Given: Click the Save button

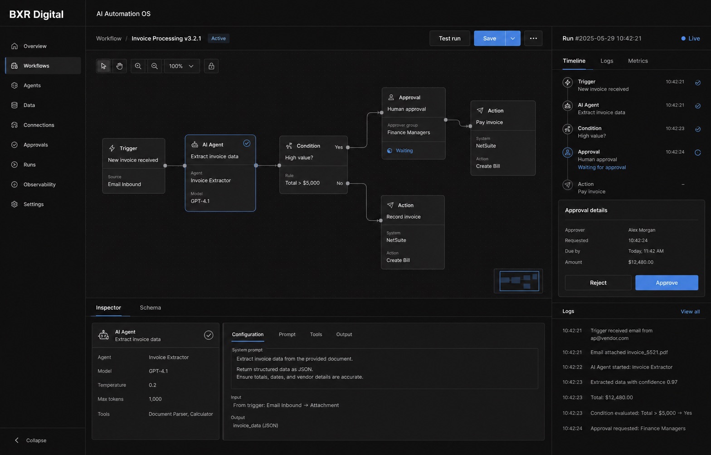Looking at the screenshot, I should 490,39.
